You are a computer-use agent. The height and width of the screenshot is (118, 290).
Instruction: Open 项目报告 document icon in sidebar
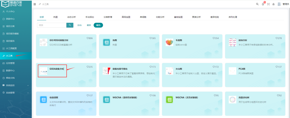pyautogui.click(x=3, y=41)
